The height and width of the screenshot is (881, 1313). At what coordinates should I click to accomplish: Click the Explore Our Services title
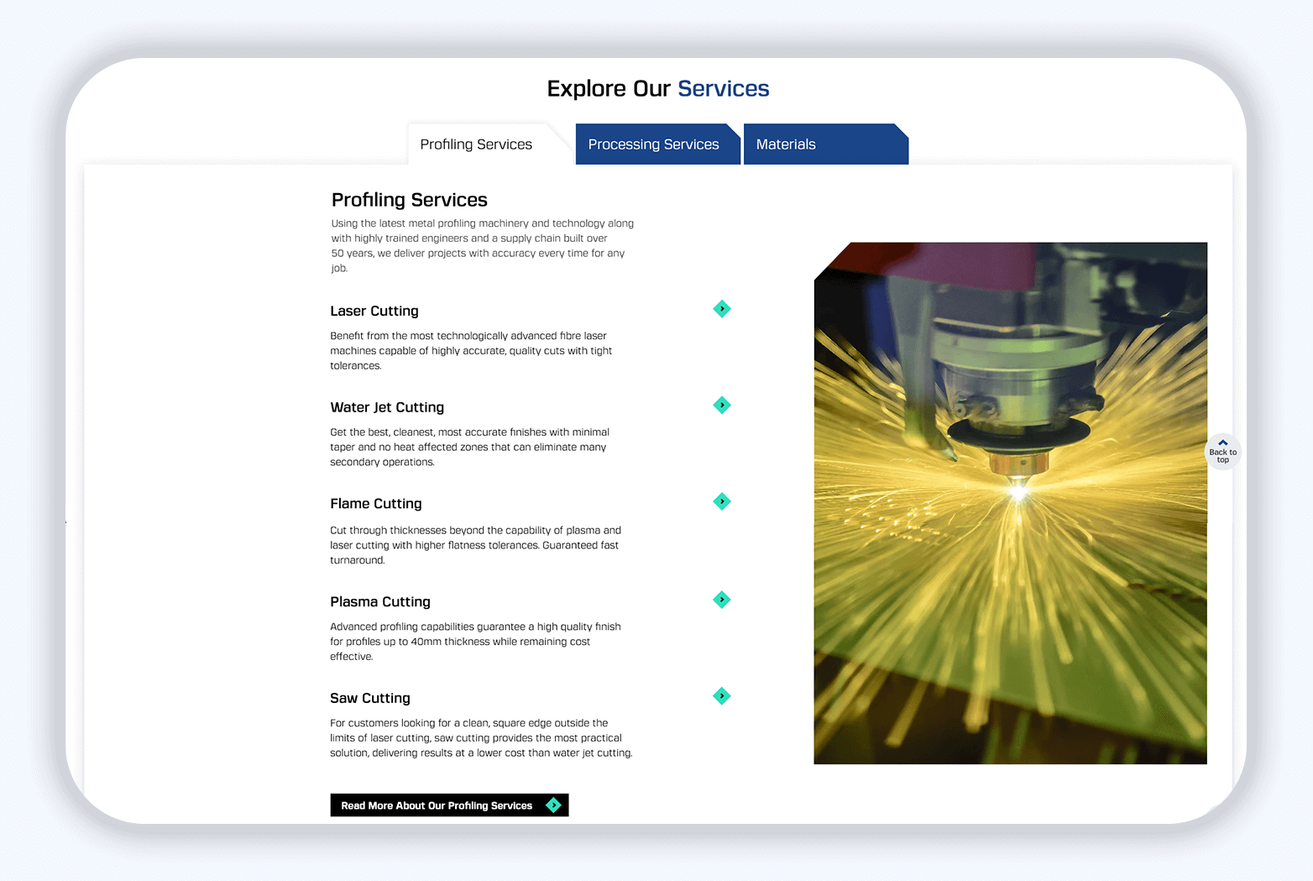click(657, 88)
